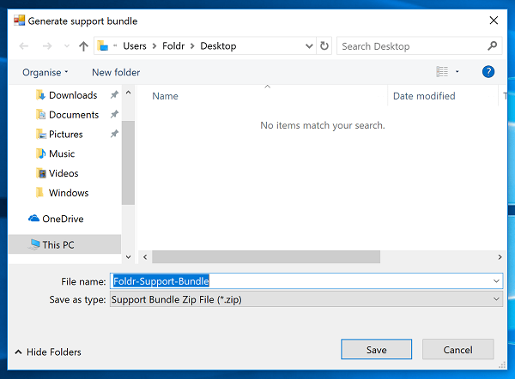Change view with the view layout icon

pyautogui.click(x=442, y=71)
